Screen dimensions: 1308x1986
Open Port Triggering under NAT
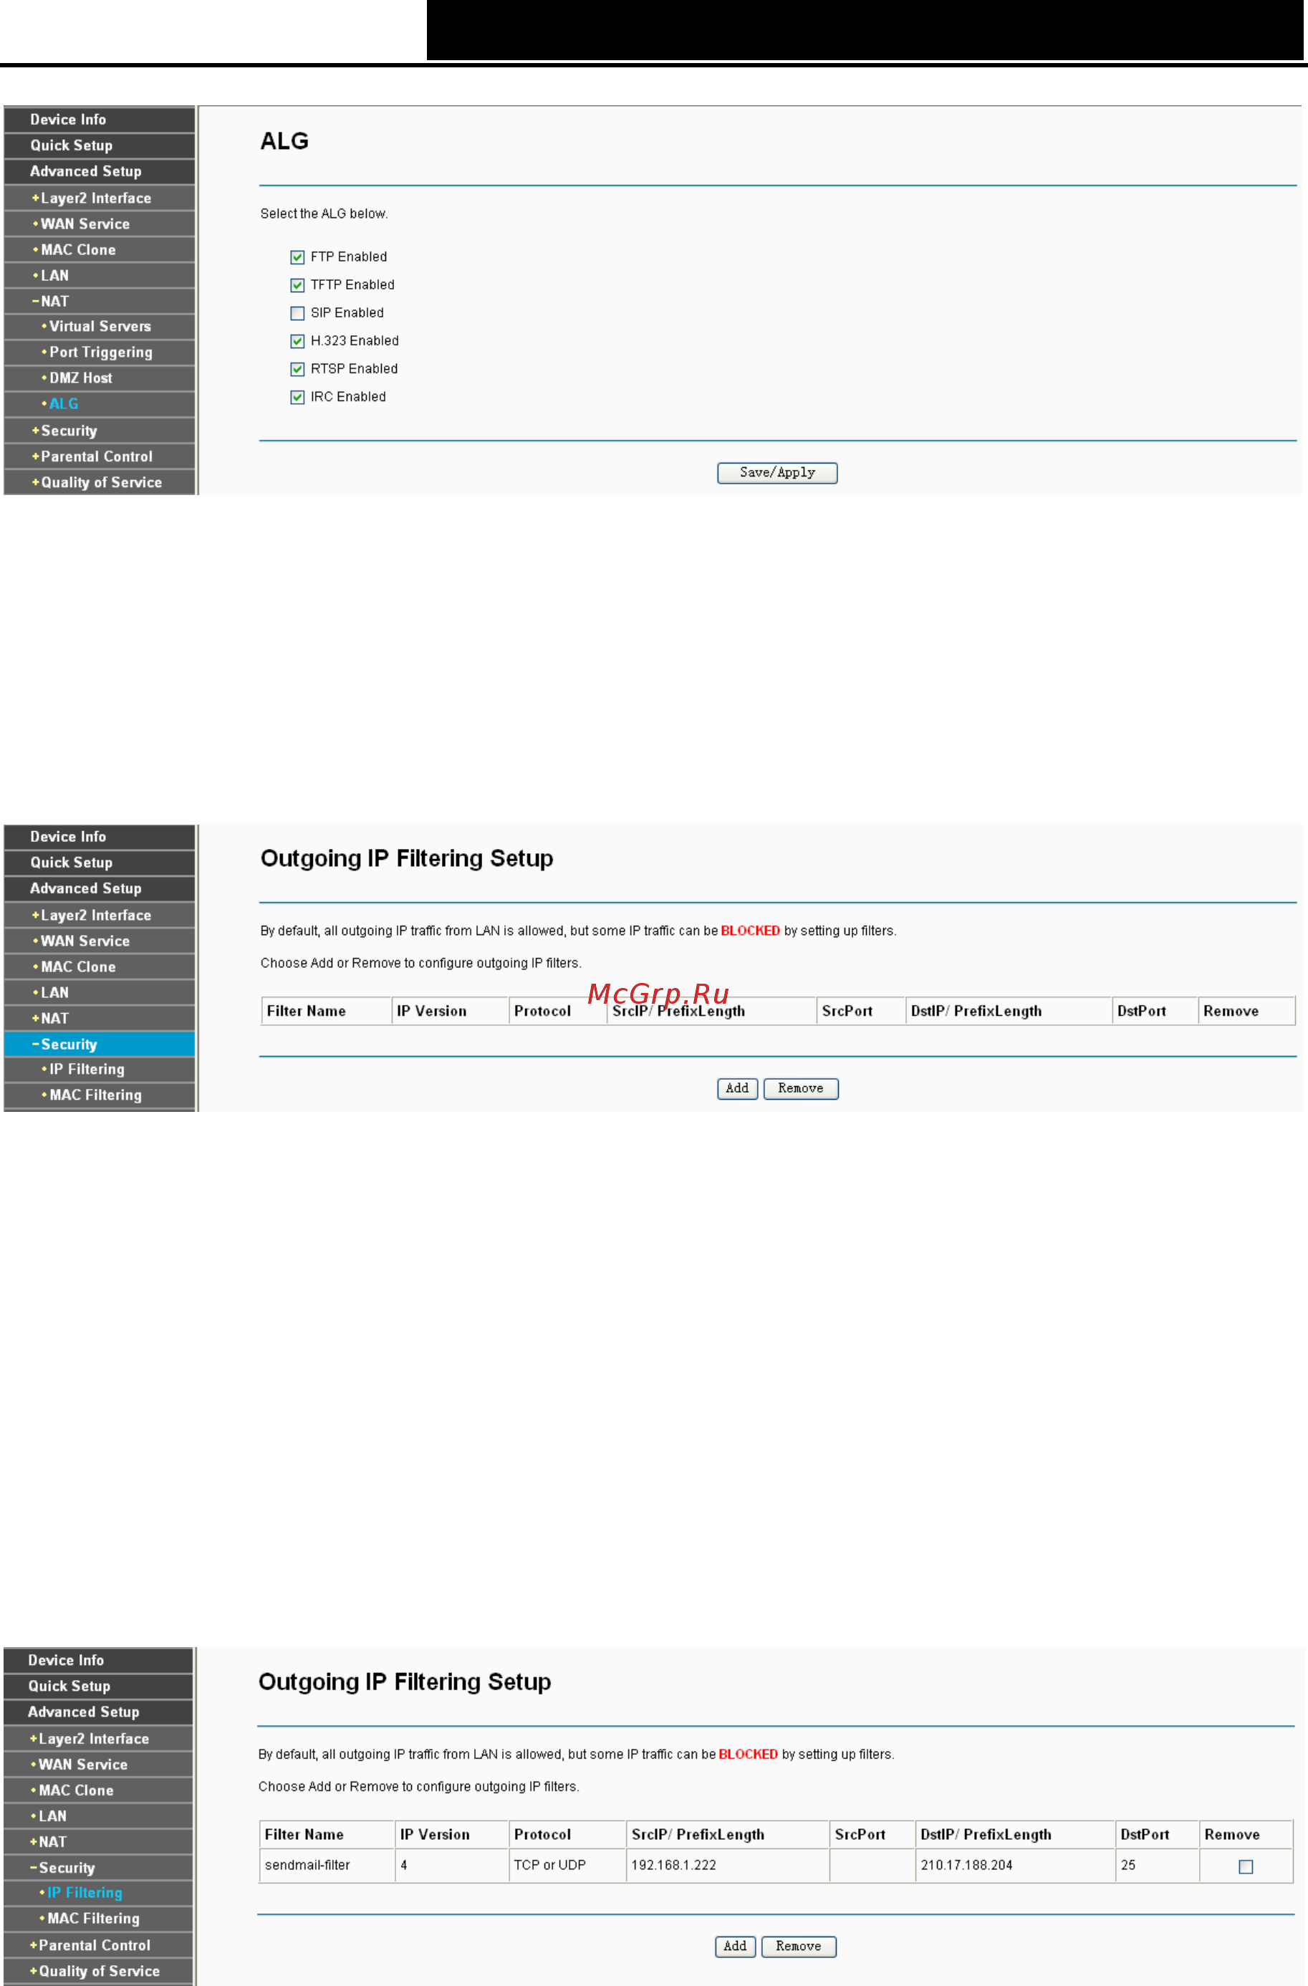coord(100,352)
